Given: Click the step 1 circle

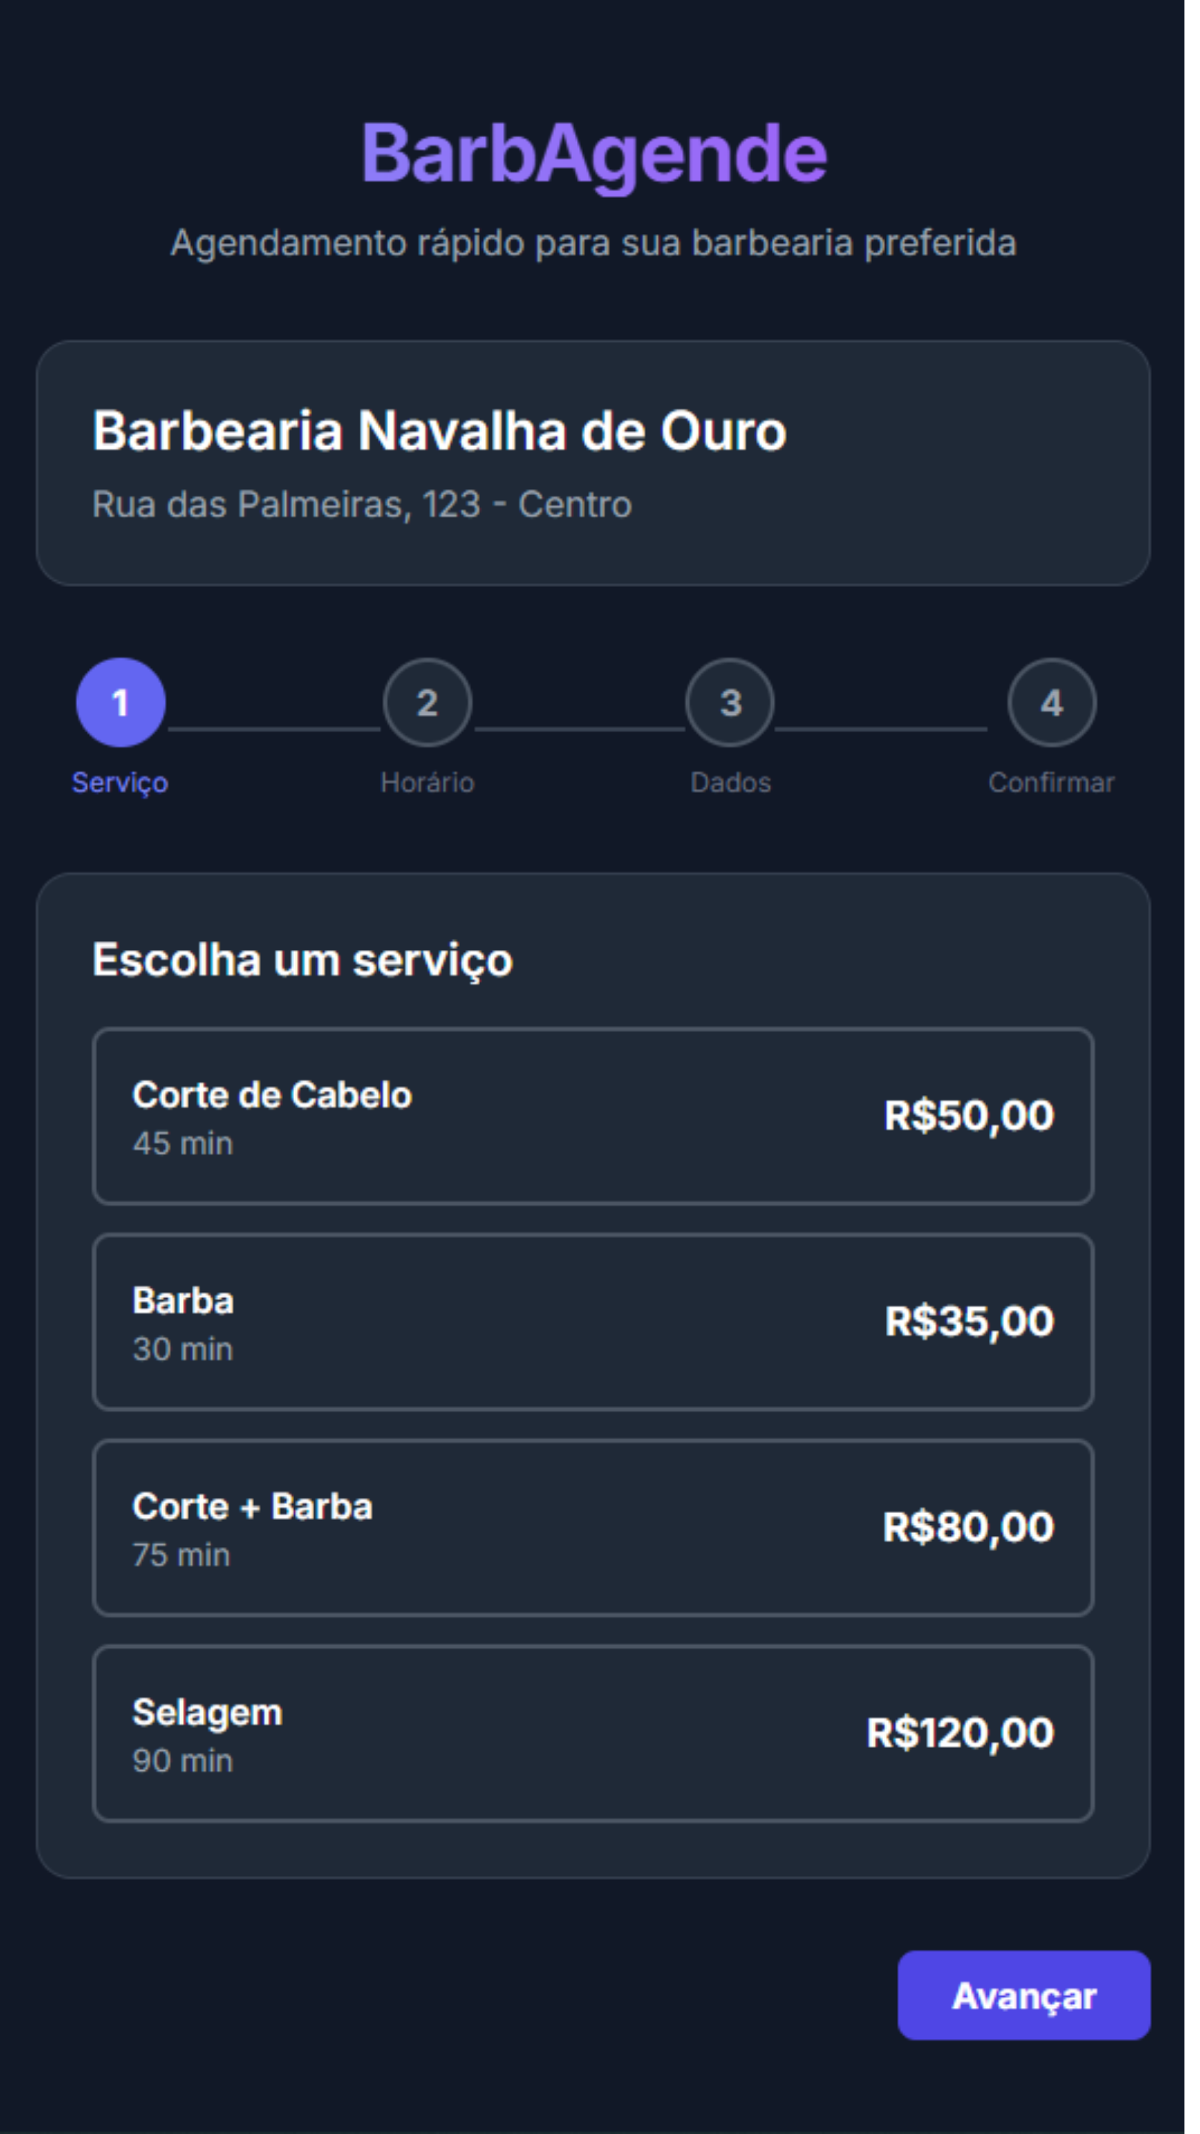Looking at the screenshot, I should (121, 702).
